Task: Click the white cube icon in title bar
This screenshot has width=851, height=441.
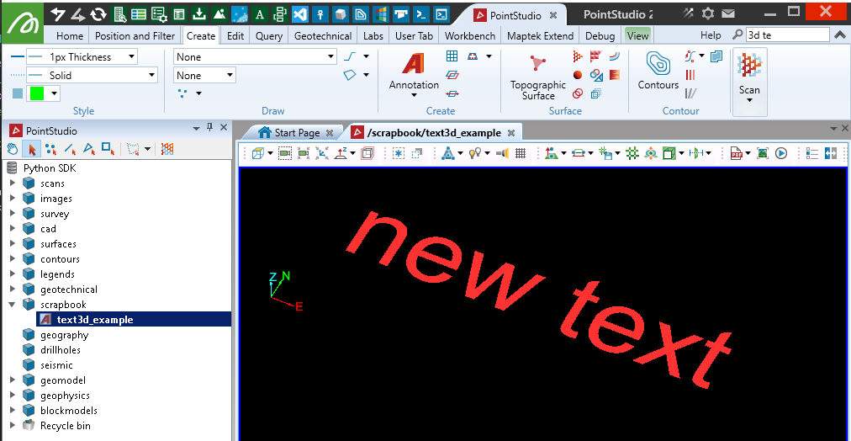Action: pyautogui.click(x=341, y=14)
